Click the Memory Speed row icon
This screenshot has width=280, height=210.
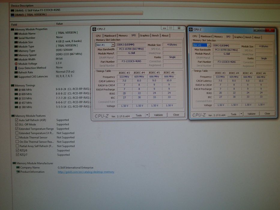pos(16,55)
